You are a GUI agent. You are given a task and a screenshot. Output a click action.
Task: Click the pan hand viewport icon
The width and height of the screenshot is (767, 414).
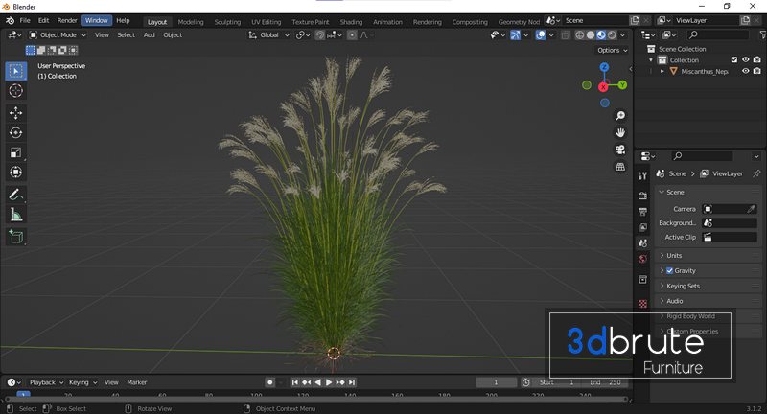(620, 133)
